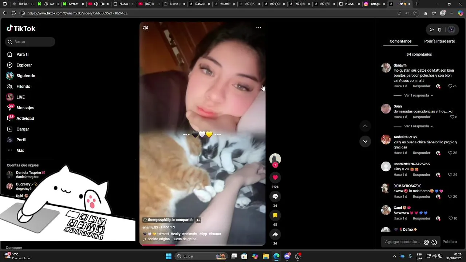The width and height of the screenshot is (466, 262).
Task: Reply to Andreita P.B72's comment
Action: pos(422,153)
